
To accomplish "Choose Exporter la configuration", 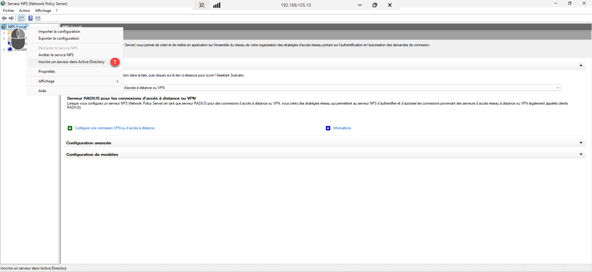I will 59,38.
